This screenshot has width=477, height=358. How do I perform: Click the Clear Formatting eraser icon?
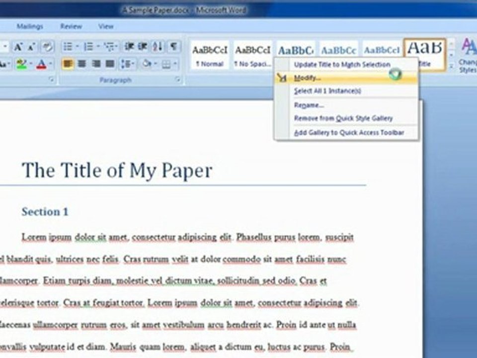tap(47, 47)
